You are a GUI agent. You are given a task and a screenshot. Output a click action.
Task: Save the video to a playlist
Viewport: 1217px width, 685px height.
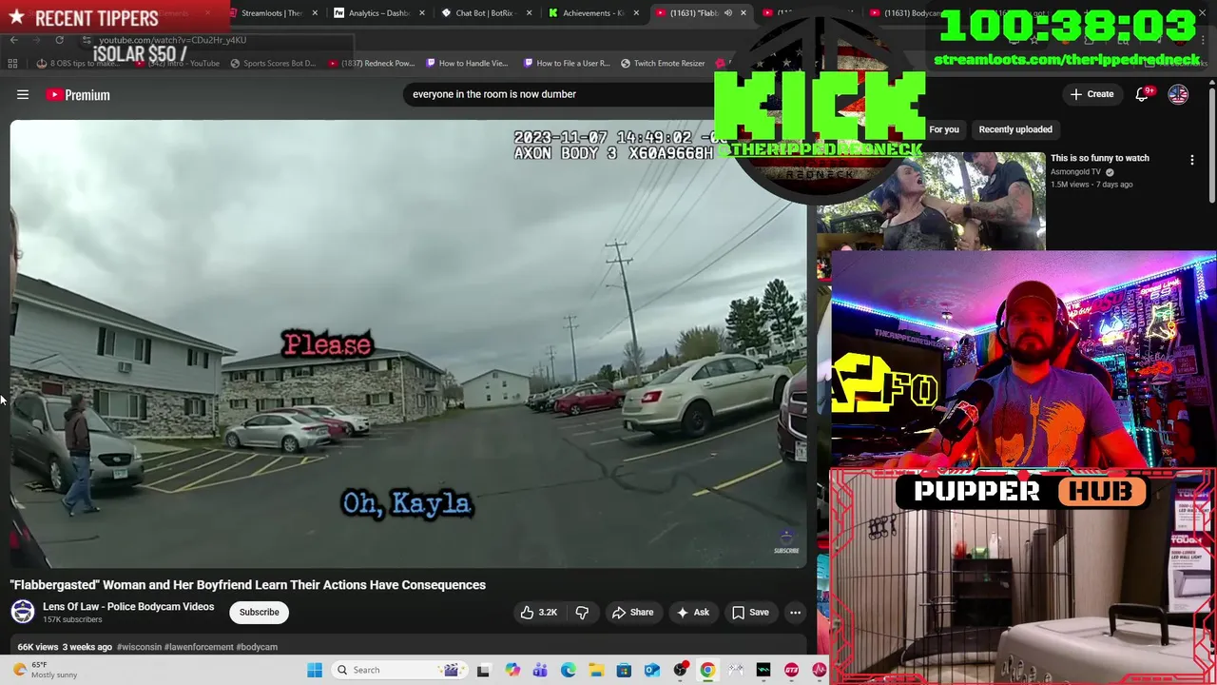coord(749,613)
